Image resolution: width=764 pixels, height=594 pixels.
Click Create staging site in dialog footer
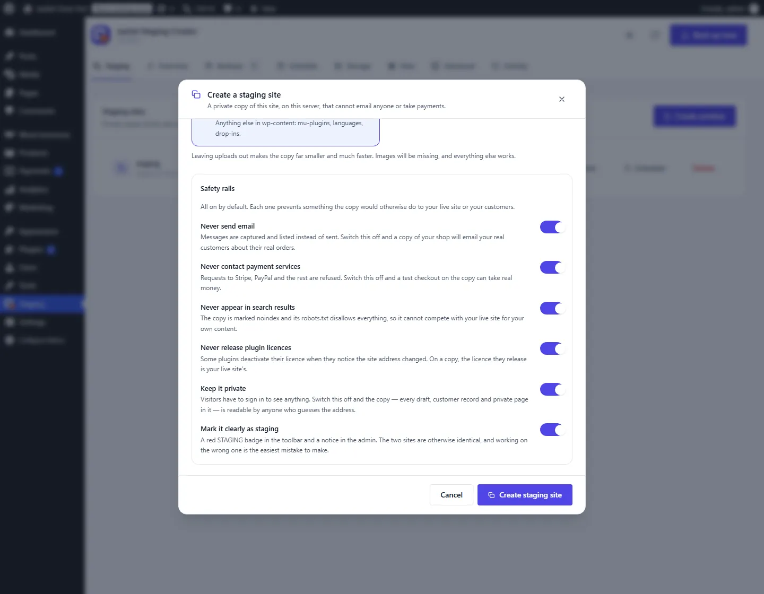pos(525,495)
